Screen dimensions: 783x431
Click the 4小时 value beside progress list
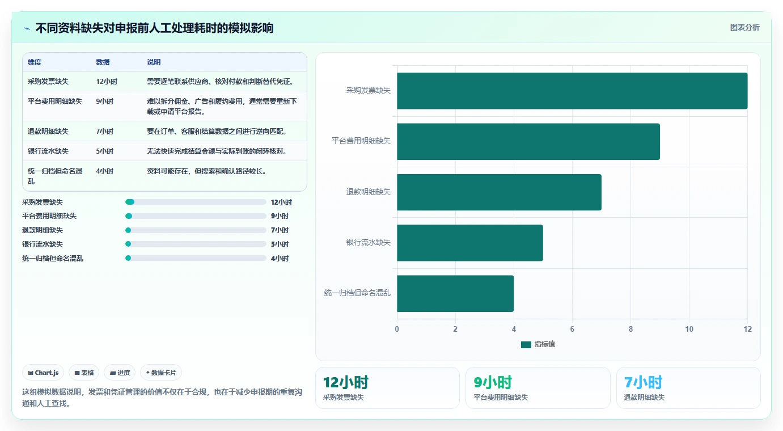pyautogui.click(x=280, y=259)
